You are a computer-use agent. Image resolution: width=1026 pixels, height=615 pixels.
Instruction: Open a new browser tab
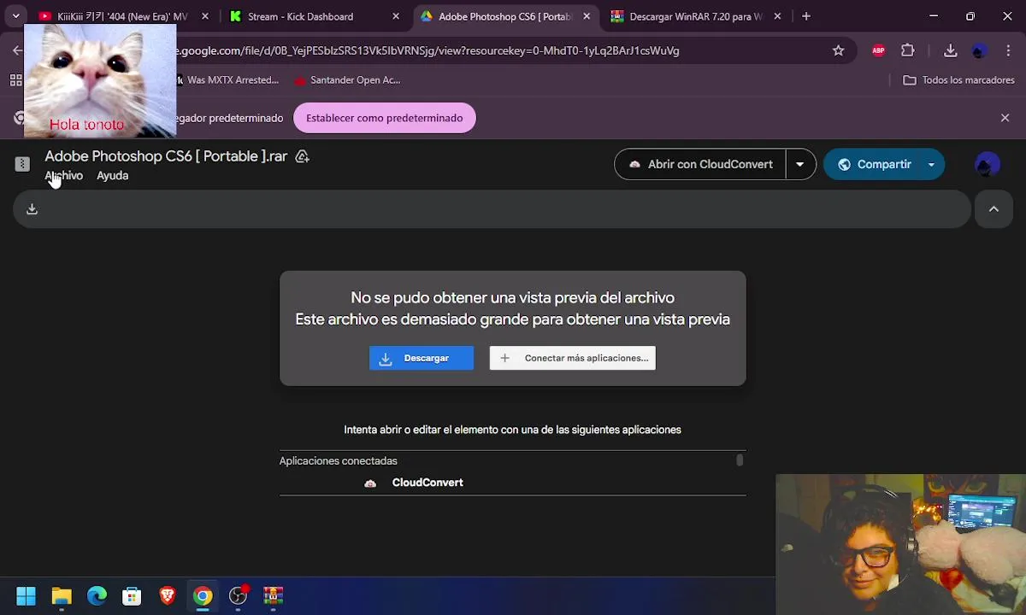point(806,16)
